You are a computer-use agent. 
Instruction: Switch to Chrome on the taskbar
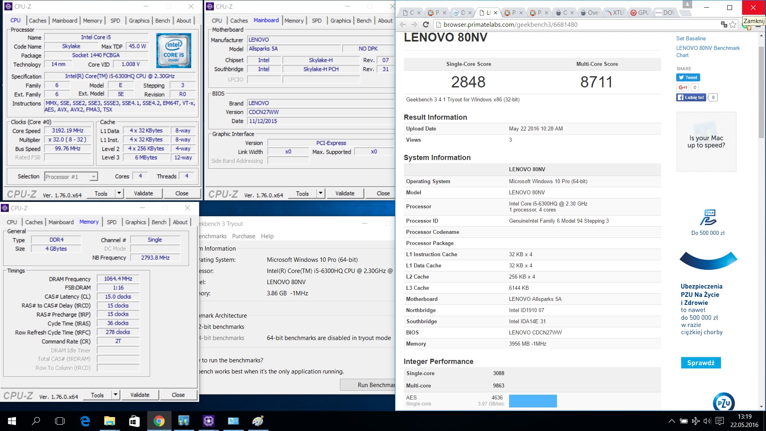point(159,421)
